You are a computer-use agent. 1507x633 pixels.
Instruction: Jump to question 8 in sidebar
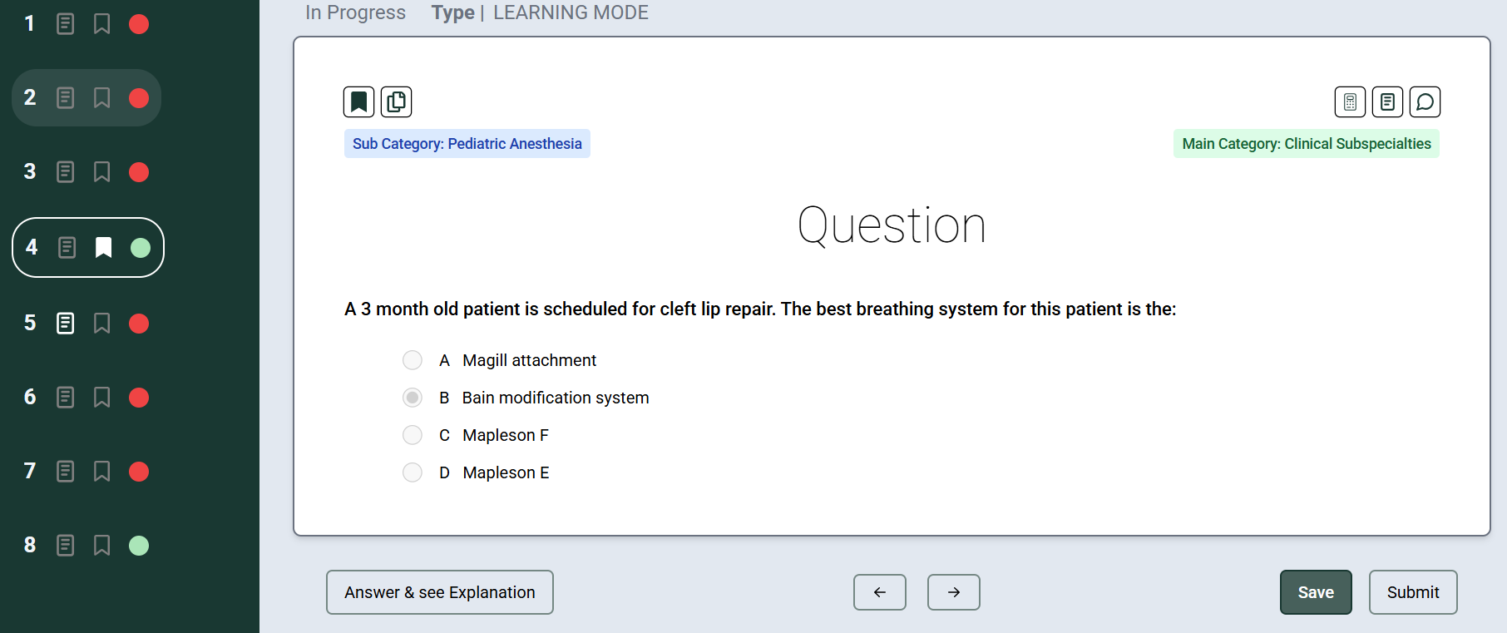(31, 546)
